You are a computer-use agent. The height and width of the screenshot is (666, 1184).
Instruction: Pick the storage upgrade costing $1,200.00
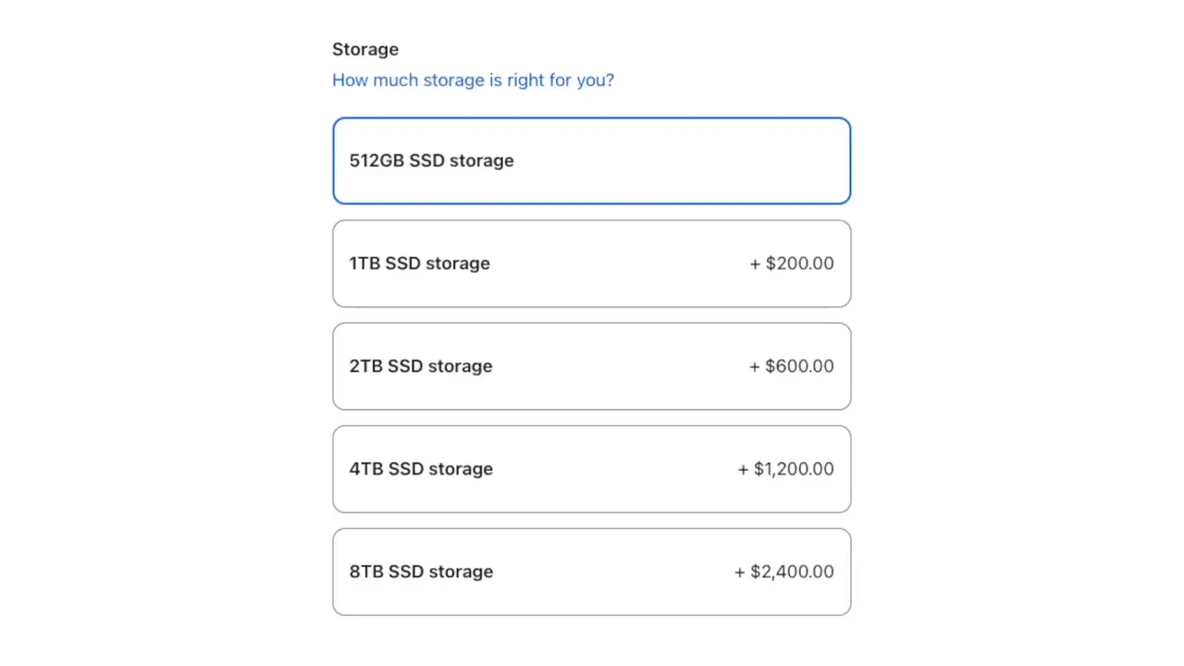(x=591, y=469)
